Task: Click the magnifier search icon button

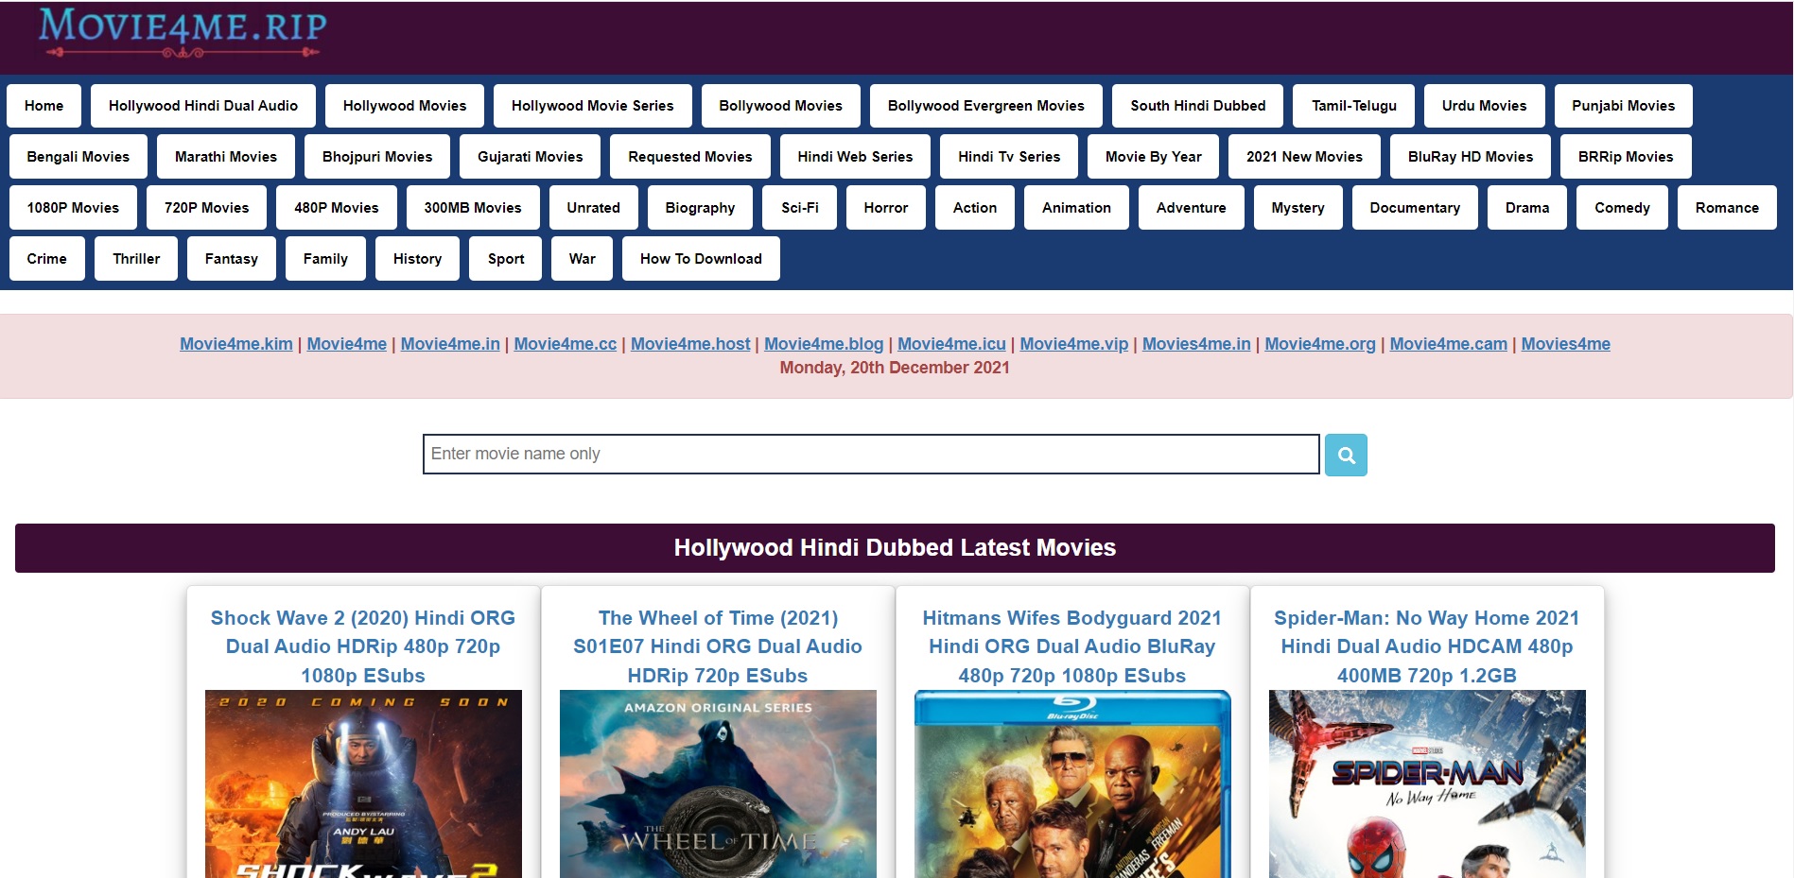Action: [x=1345, y=455]
